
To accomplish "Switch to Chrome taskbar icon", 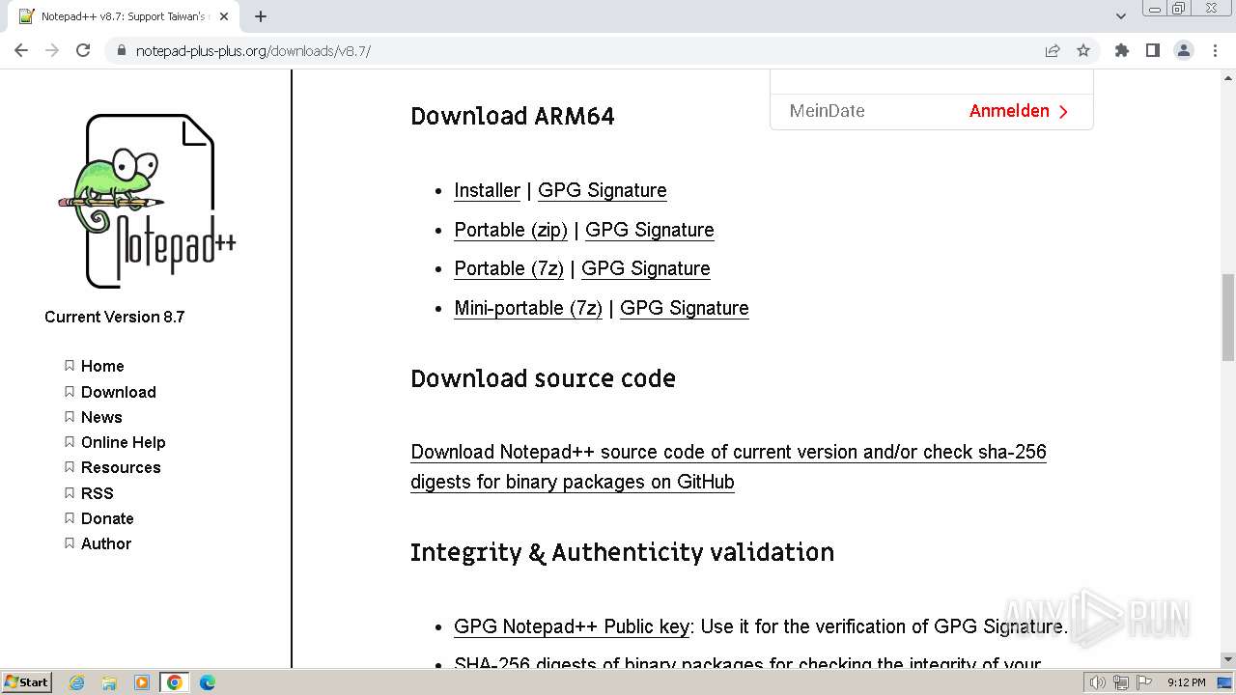I will pyautogui.click(x=175, y=682).
